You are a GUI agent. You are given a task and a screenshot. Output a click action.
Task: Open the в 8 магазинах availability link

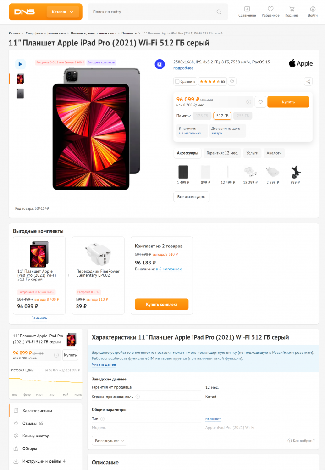[x=190, y=133]
